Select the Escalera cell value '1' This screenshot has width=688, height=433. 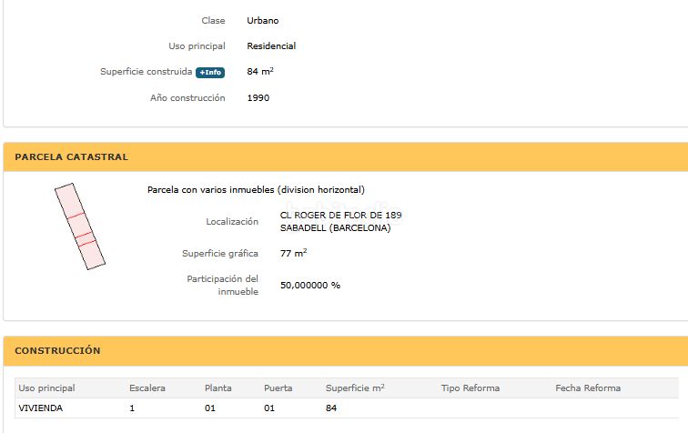(132, 408)
